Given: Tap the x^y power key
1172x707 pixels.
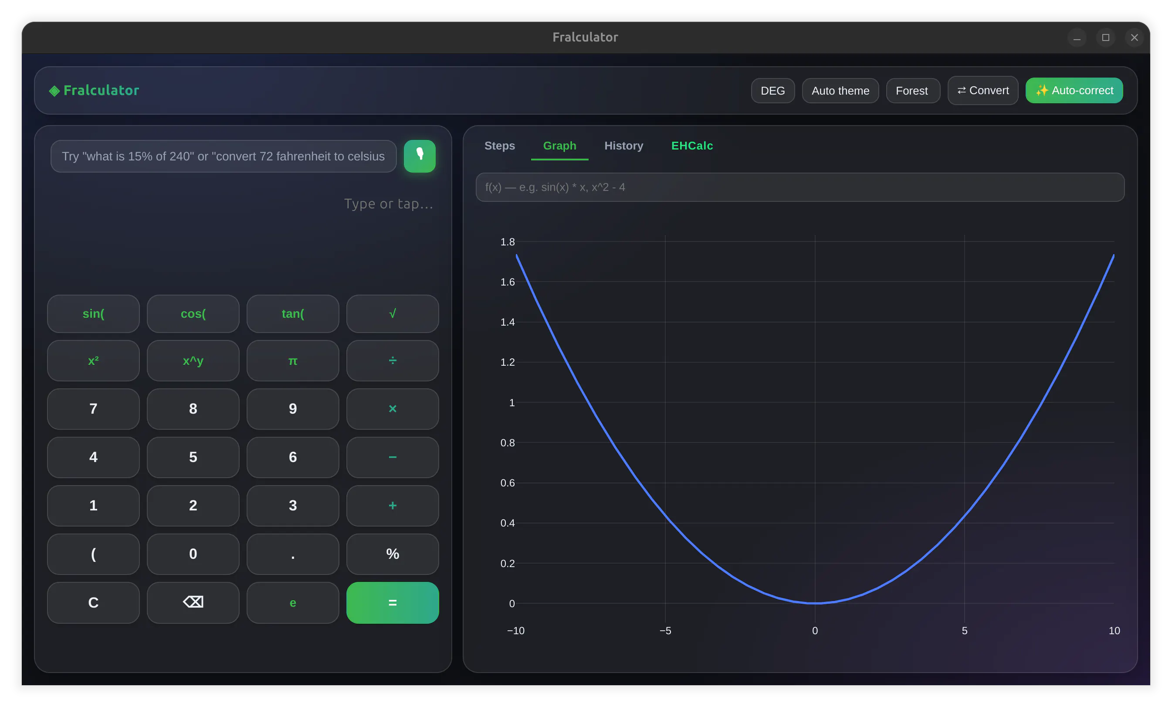Looking at the screenshot, I should [x=193, y=360].
